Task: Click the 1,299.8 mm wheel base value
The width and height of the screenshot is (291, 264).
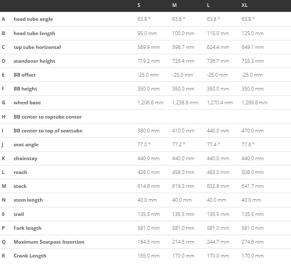Action: pos(254,103)
